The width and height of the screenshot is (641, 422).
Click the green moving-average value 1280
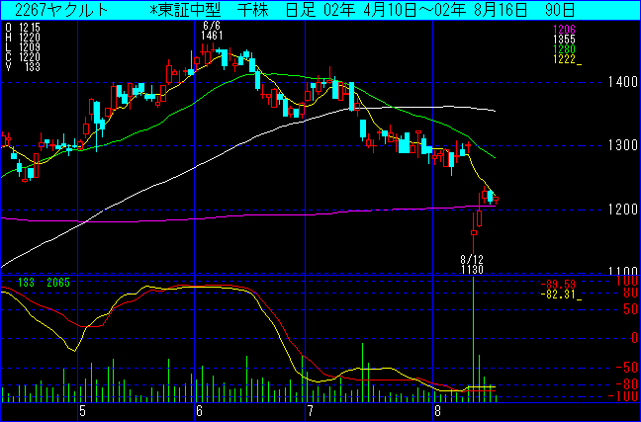coord(564,49)
